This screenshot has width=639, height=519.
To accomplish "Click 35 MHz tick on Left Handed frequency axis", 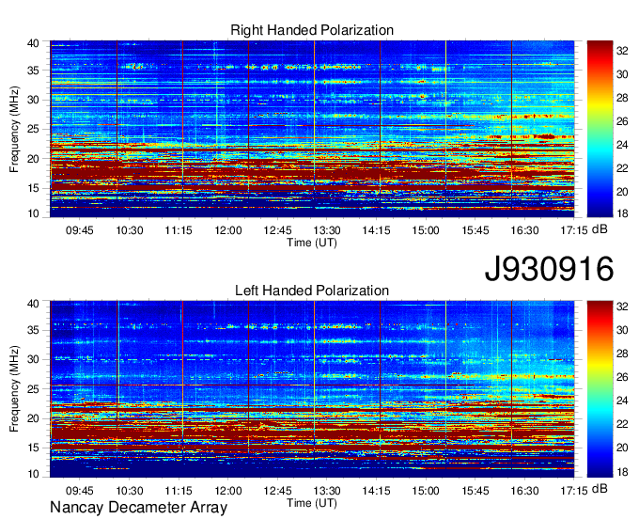I will pyautogui.click(x=33, y=330).
